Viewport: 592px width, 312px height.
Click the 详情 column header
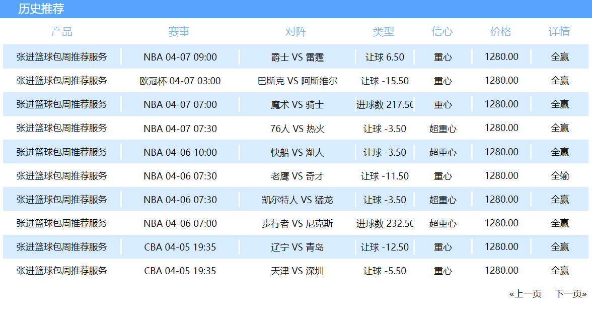click(559, 32)
